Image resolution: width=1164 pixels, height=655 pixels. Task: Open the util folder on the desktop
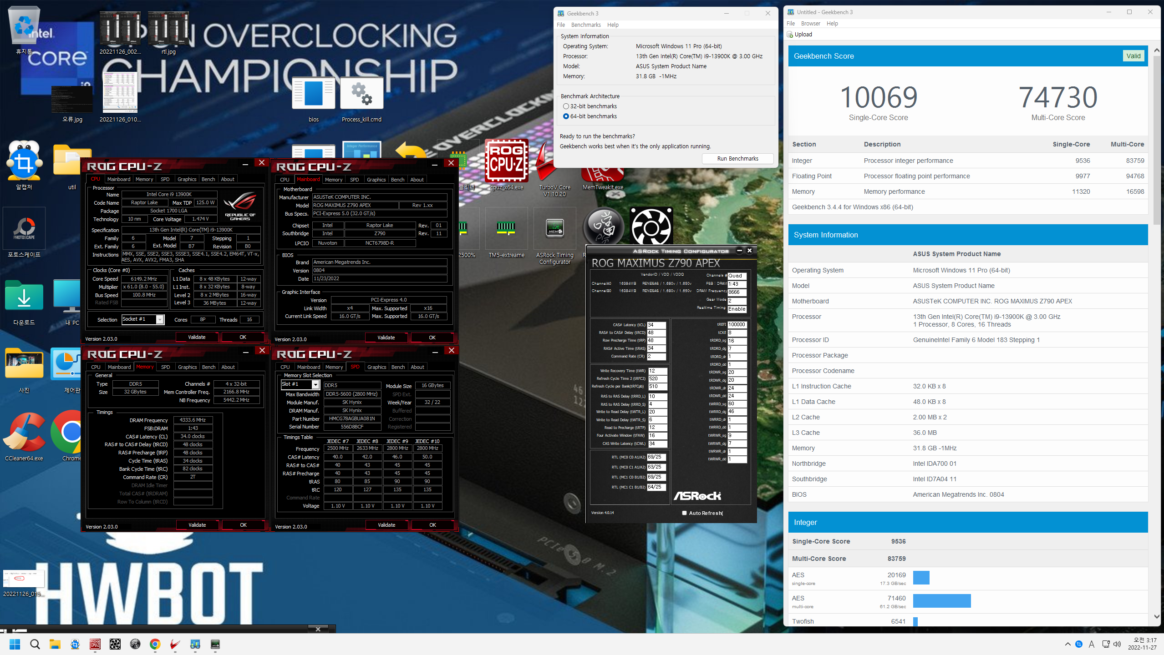(72, 166)
